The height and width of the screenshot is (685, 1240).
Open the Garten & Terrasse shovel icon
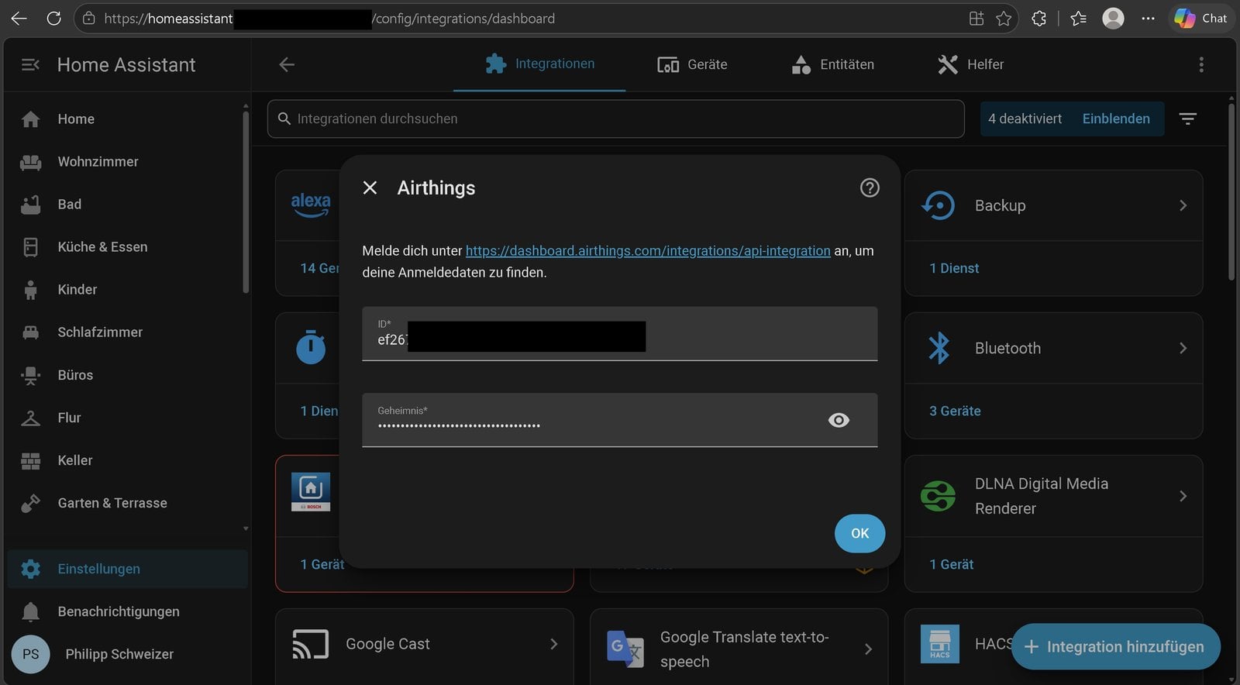pyautogui.click(x=30, y=503)
